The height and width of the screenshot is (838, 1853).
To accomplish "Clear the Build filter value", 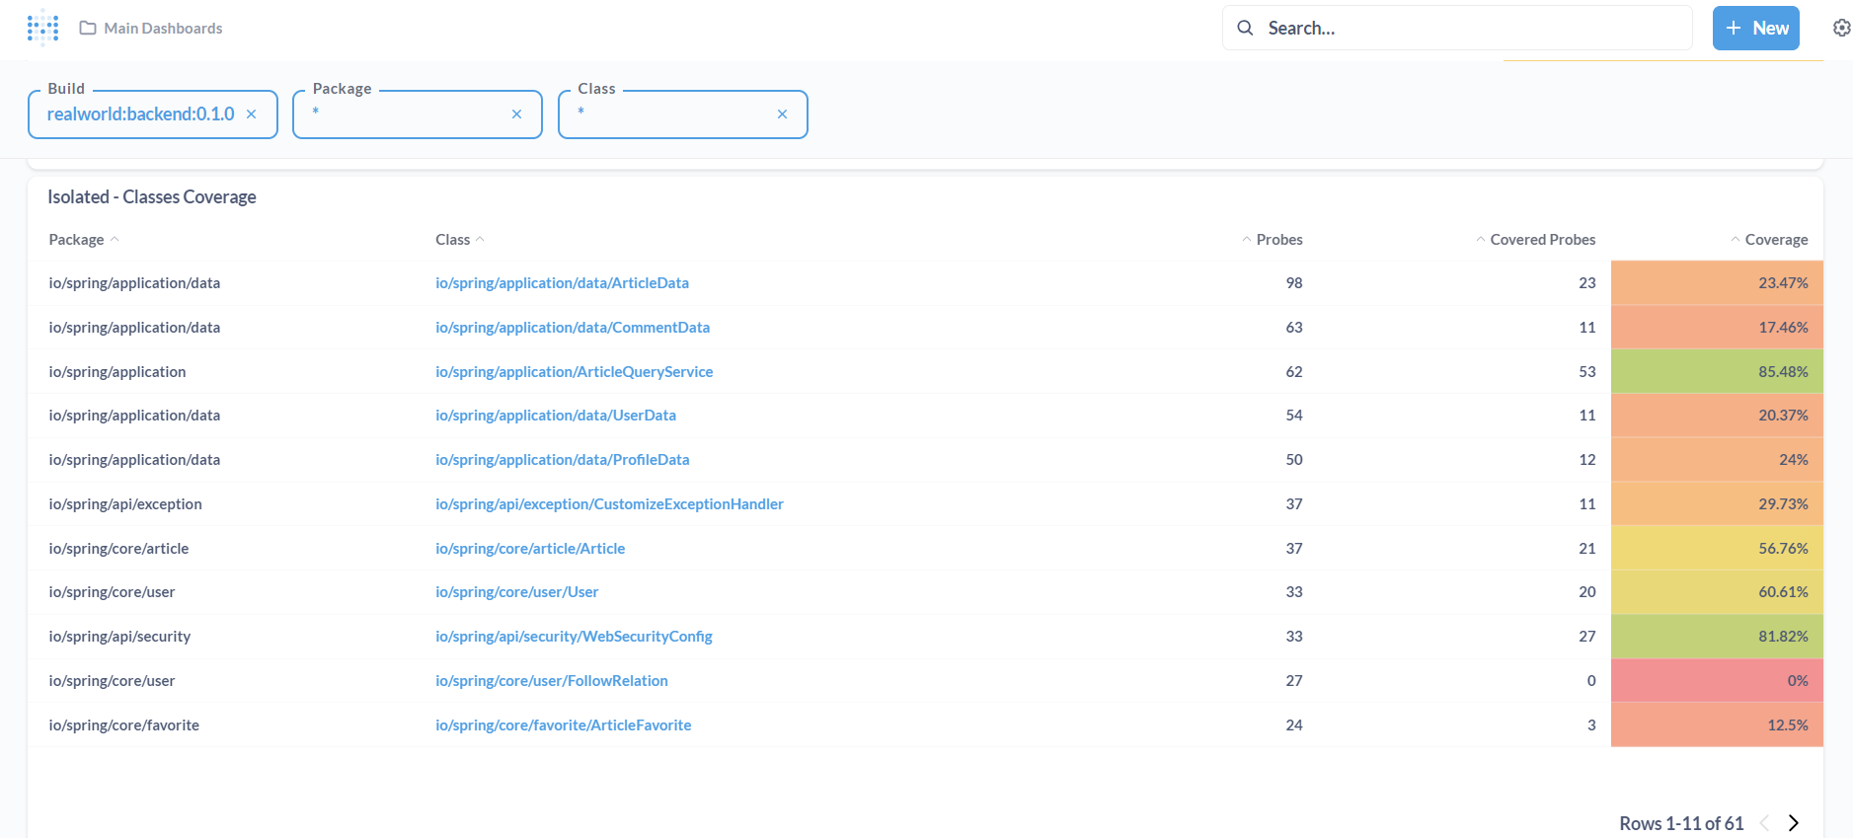I will click(x=252, y=114).
